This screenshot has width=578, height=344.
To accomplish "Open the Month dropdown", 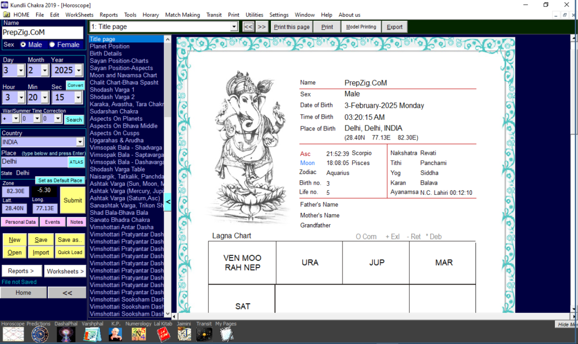I will coord(45,70).
